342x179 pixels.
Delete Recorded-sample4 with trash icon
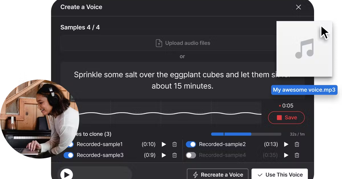pos(297,155)
